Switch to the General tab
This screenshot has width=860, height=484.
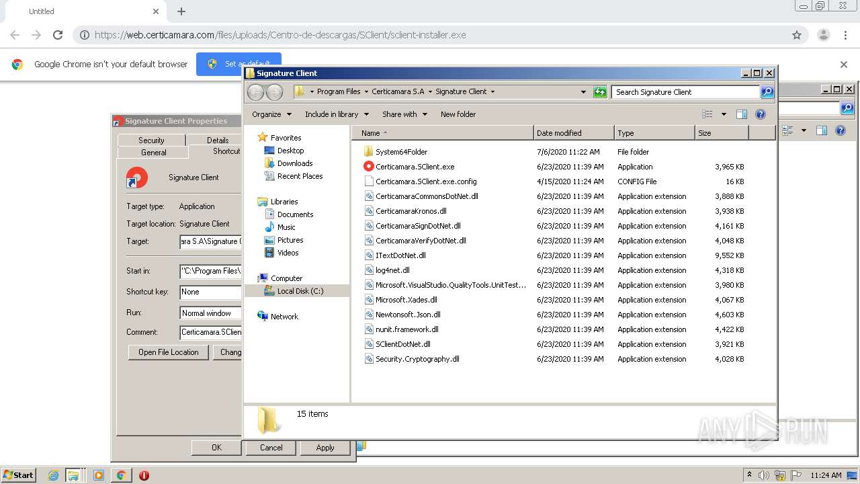click(x=153, y=153)
